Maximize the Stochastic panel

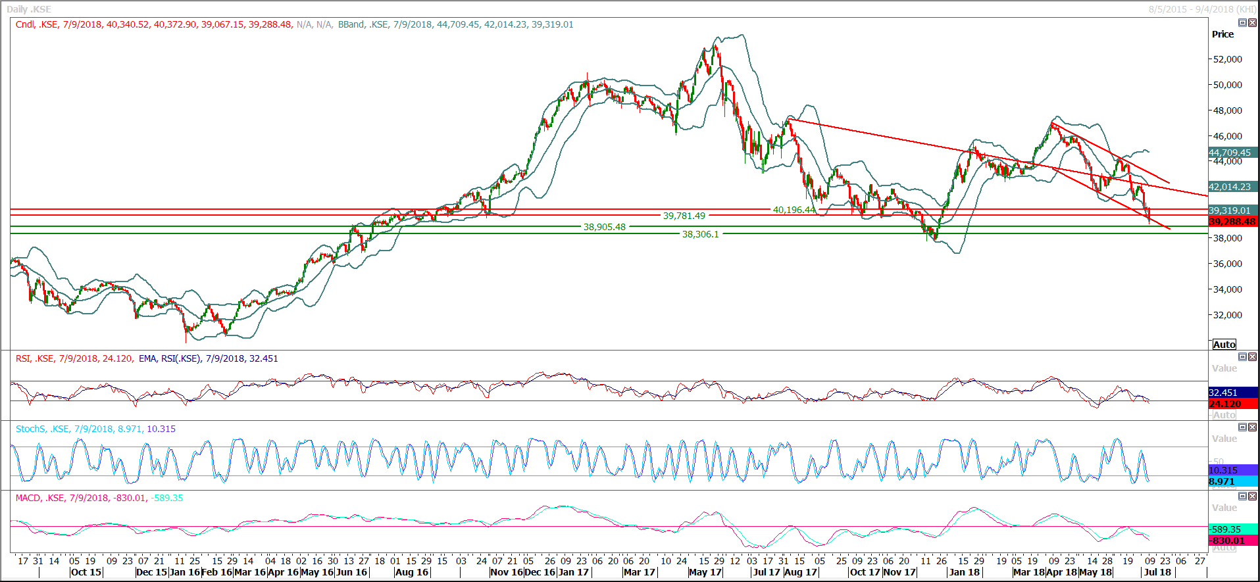[1242, 427]
